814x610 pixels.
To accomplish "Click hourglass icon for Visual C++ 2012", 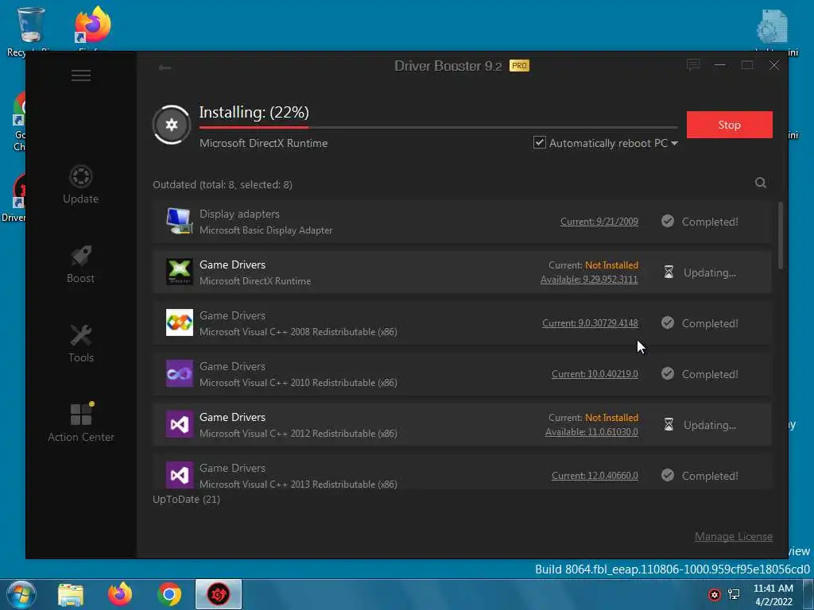I will point(669,425).
